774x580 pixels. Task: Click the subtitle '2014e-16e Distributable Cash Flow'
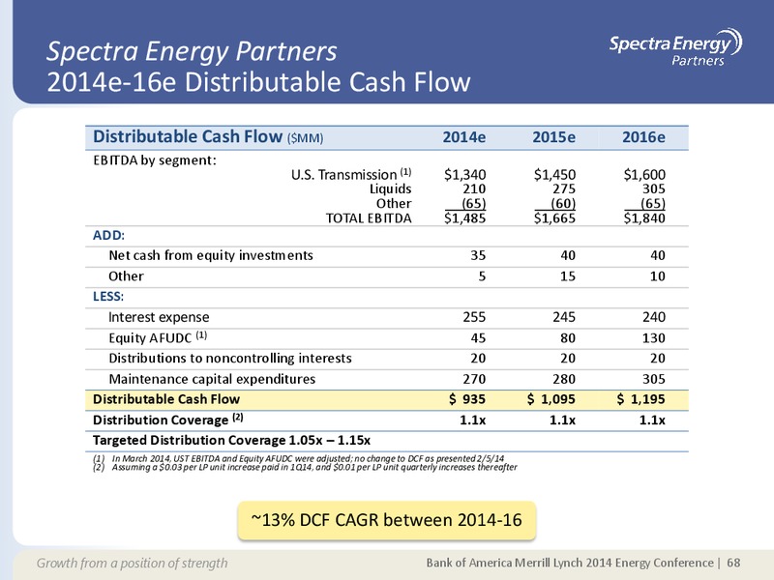point(258,82)
